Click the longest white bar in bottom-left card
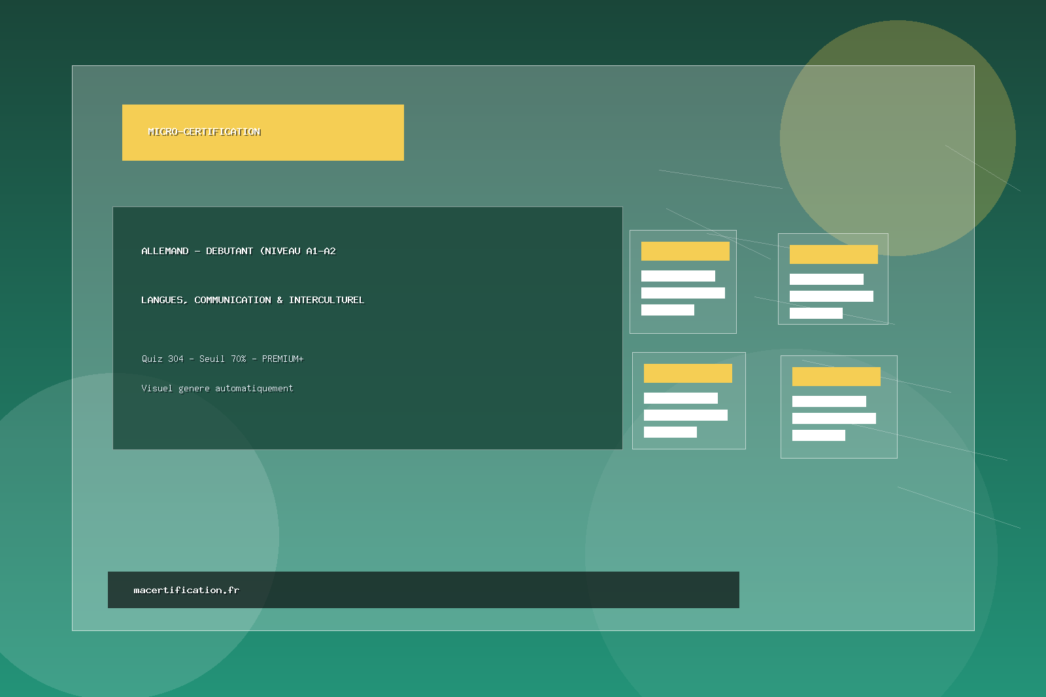Viewport: 1046px width, 697px height. (685, 415)
